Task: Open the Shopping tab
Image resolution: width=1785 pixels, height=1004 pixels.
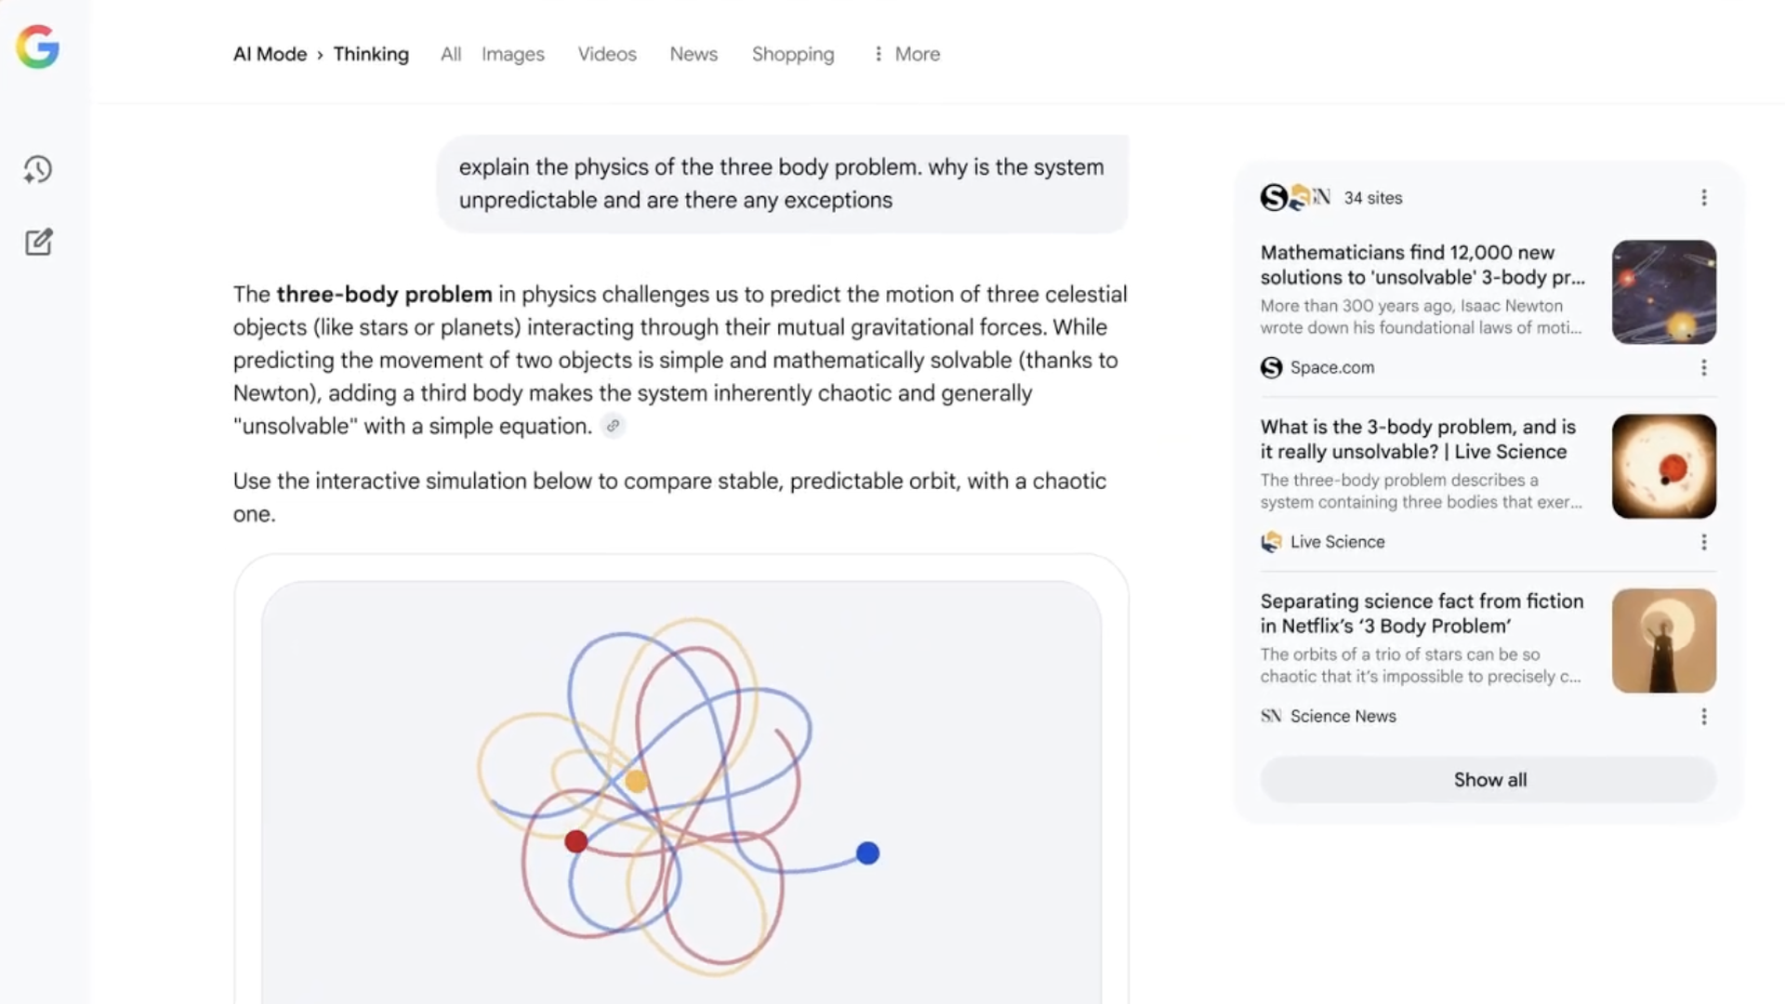Action: point(792,55)
